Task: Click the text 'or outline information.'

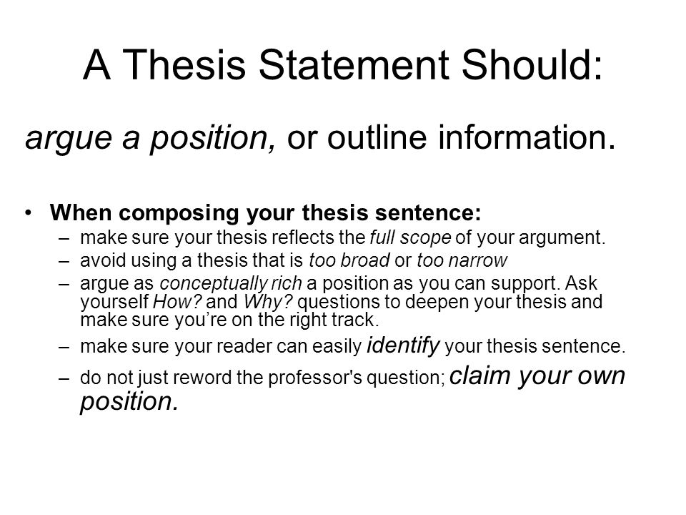Action: coord(451,137)
